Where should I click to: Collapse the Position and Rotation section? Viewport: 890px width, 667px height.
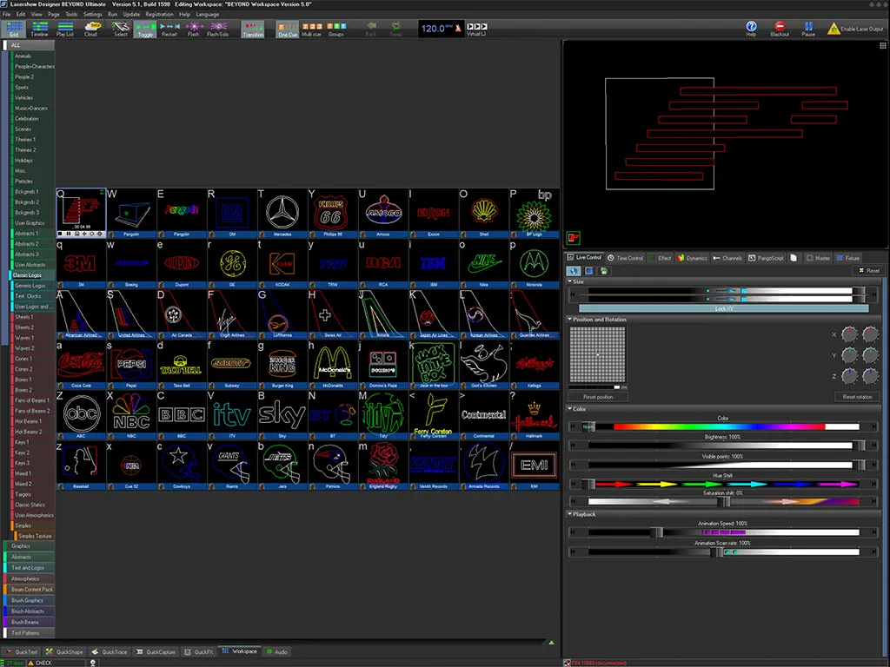point(570,320)
